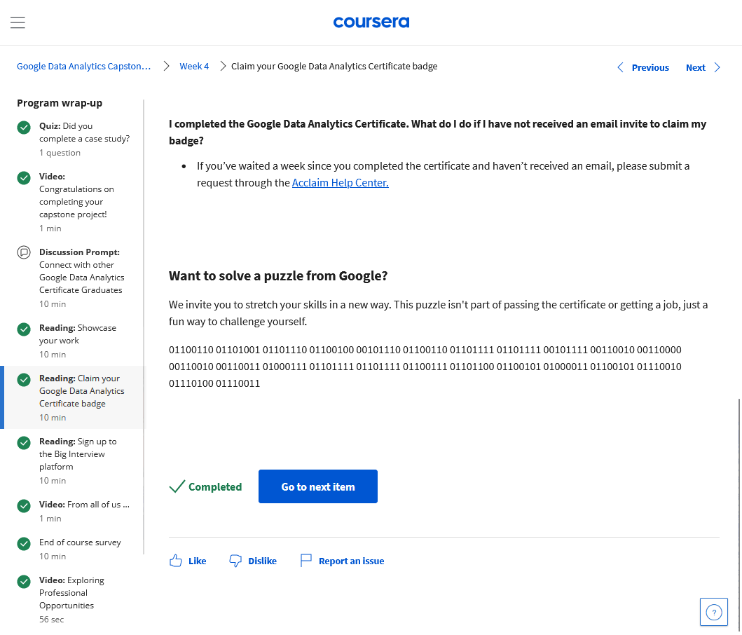Click green checkmark beside Showcase your work
This screenshot has width=742, height=635.
[24, 329]
